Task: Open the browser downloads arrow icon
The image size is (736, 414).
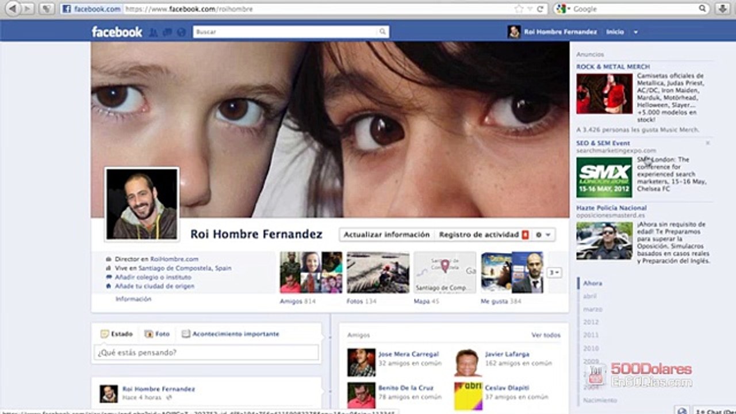Action: click(722, 9)
